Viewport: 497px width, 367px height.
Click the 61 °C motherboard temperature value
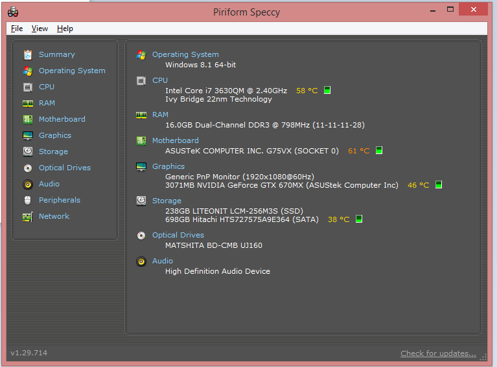click(359, 151)
